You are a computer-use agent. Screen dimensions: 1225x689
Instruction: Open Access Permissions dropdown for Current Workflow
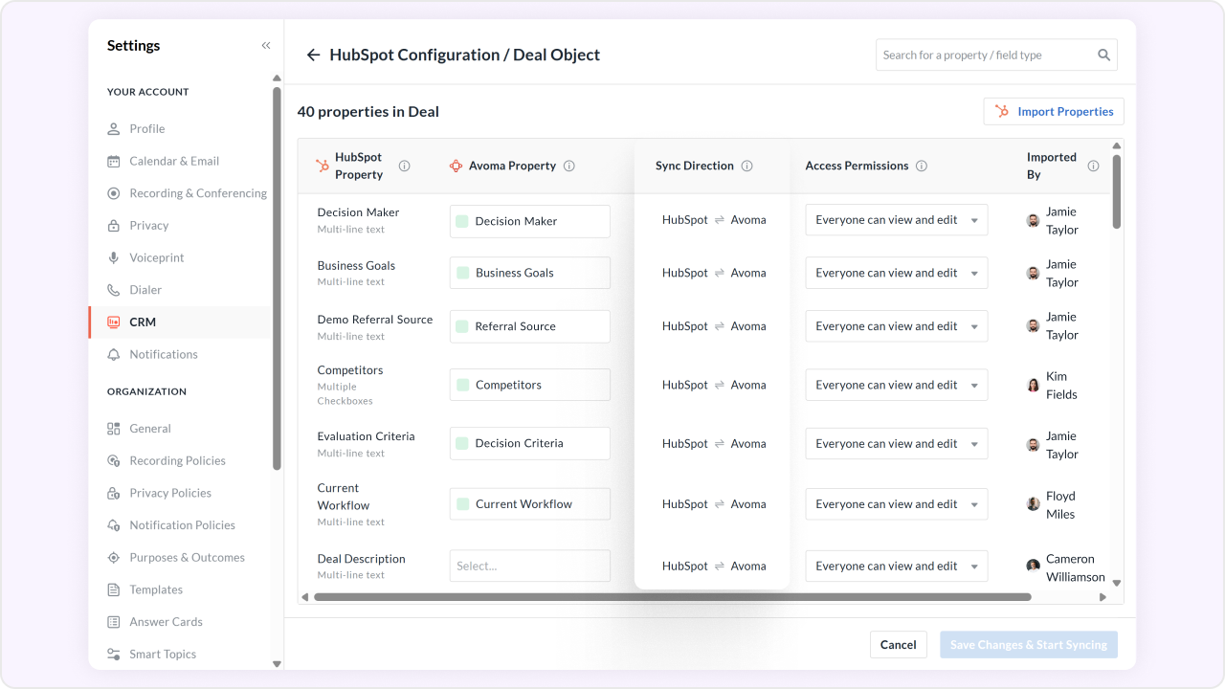[x=897, y=504]
